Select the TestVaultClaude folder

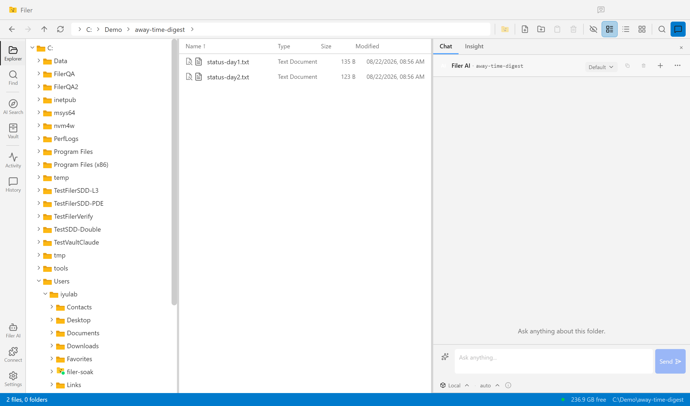tap(76, 242)
